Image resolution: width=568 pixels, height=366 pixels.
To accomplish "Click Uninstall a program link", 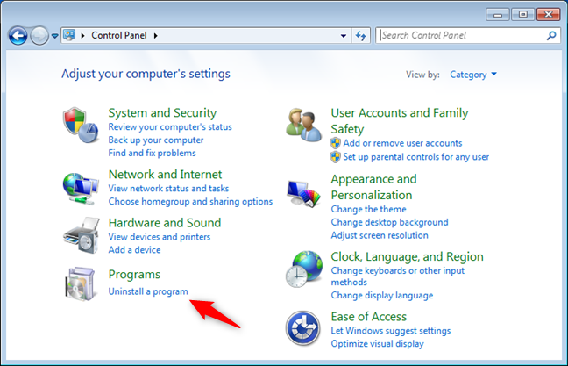I will pyautogui.click(x=148, y=291).
